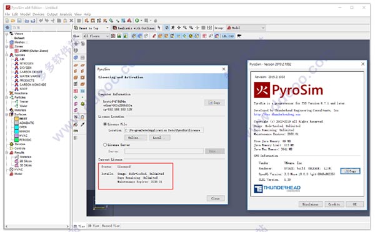Open the thunderheadeng.com link in About dialog
Viewport: 375px width, 232px height.
[277, 114]
